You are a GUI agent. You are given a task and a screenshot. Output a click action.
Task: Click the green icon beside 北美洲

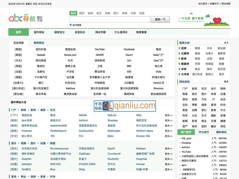click(x=179, y=54)
